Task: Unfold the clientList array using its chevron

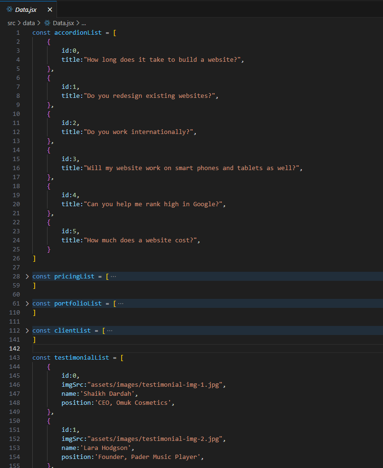Action: (27, 331)
